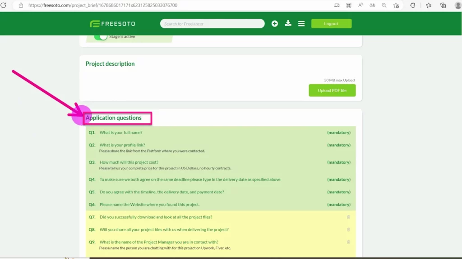462x259 pixels.
Task: Click the browser zoom out icon
Action: pyautogui.click(x=384, y=5)
